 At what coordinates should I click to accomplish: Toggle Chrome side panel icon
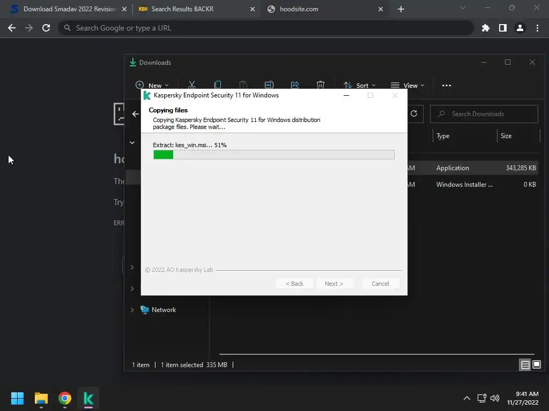click(x=503, y=28)
